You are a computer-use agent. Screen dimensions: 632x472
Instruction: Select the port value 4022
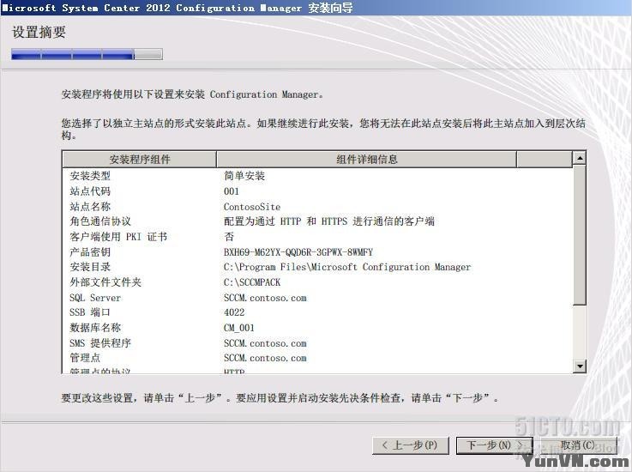tap(234, 312)
